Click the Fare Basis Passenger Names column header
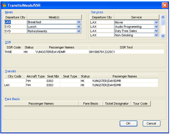This screenshot has width=170, height=134. coord(41,104)
